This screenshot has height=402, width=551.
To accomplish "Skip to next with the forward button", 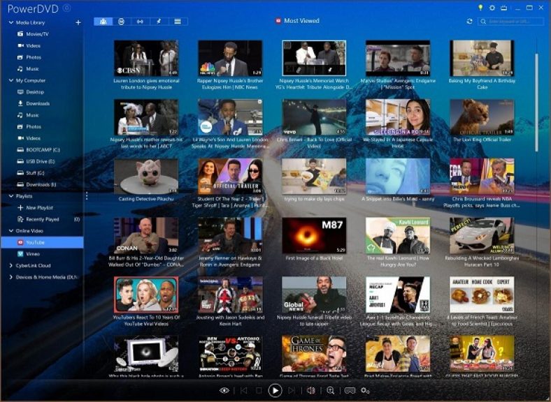I will point(292,390).
